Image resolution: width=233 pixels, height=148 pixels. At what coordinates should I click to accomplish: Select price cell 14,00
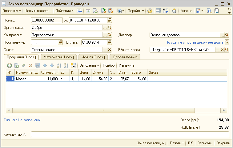point(85,79)
